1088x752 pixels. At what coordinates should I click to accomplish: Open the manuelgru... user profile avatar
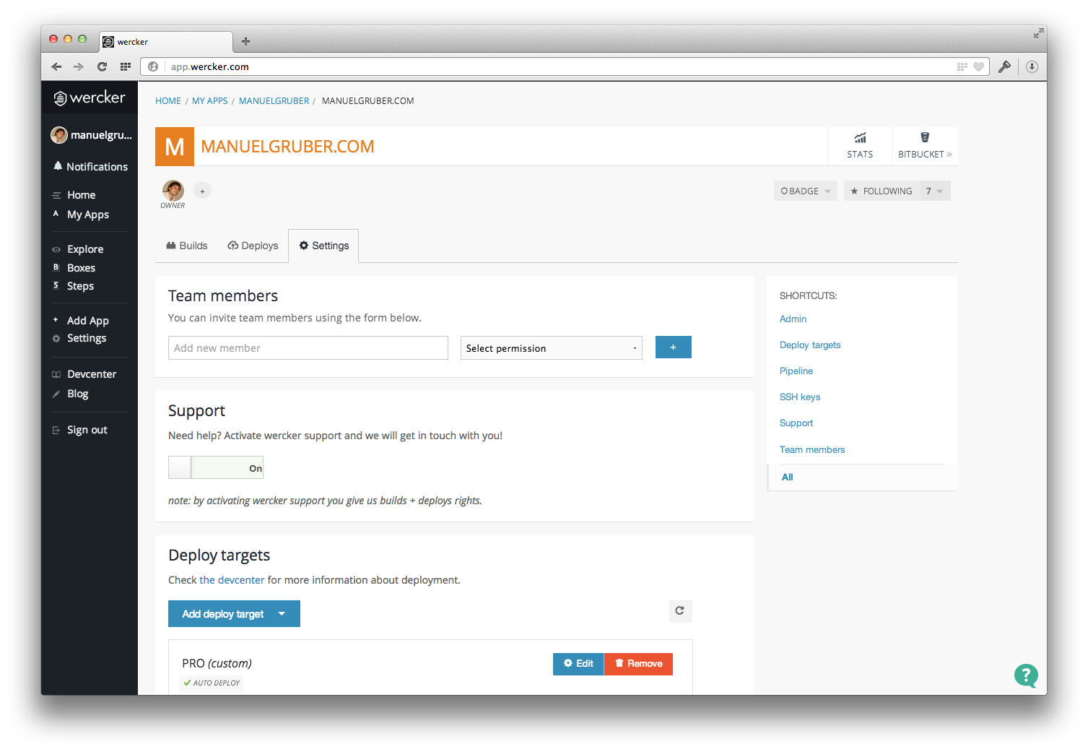coord(59,135)
